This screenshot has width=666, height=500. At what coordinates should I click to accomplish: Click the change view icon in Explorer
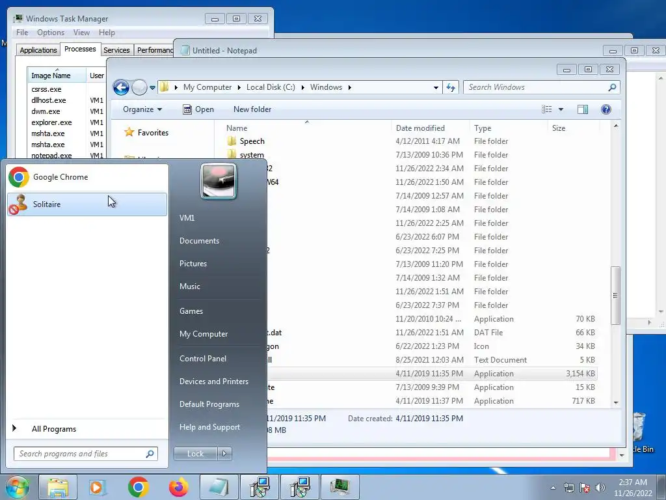coord(546,109)
